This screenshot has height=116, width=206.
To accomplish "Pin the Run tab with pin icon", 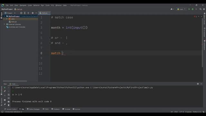I will pyautogui.click(x=5, y=104).
